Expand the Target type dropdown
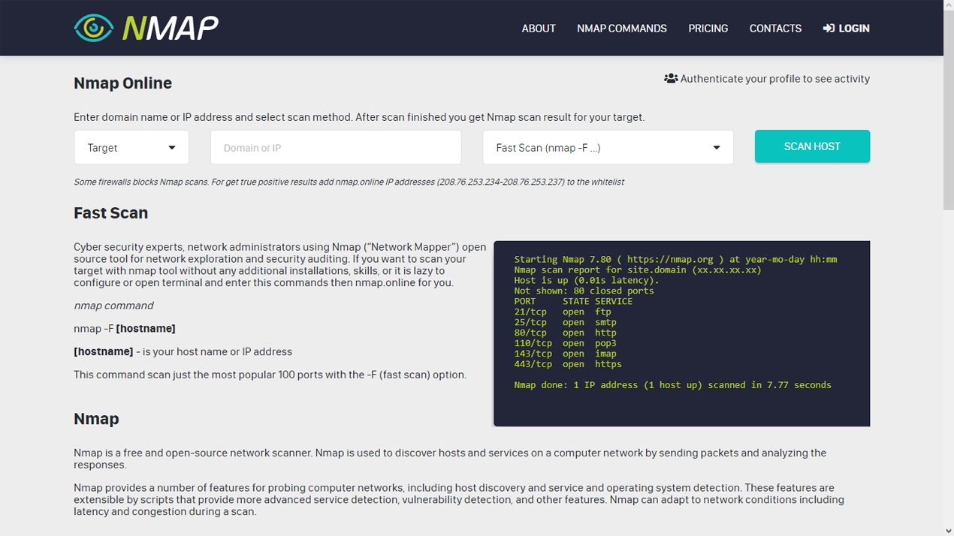 (x=131, y=148)
